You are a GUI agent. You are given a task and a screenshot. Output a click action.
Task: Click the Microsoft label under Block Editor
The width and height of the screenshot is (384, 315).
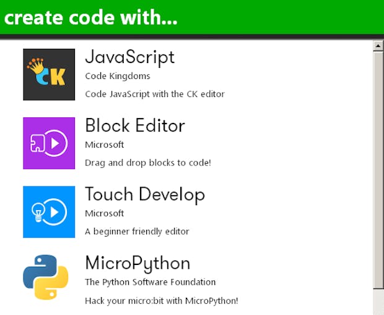[x=104, y=145]
